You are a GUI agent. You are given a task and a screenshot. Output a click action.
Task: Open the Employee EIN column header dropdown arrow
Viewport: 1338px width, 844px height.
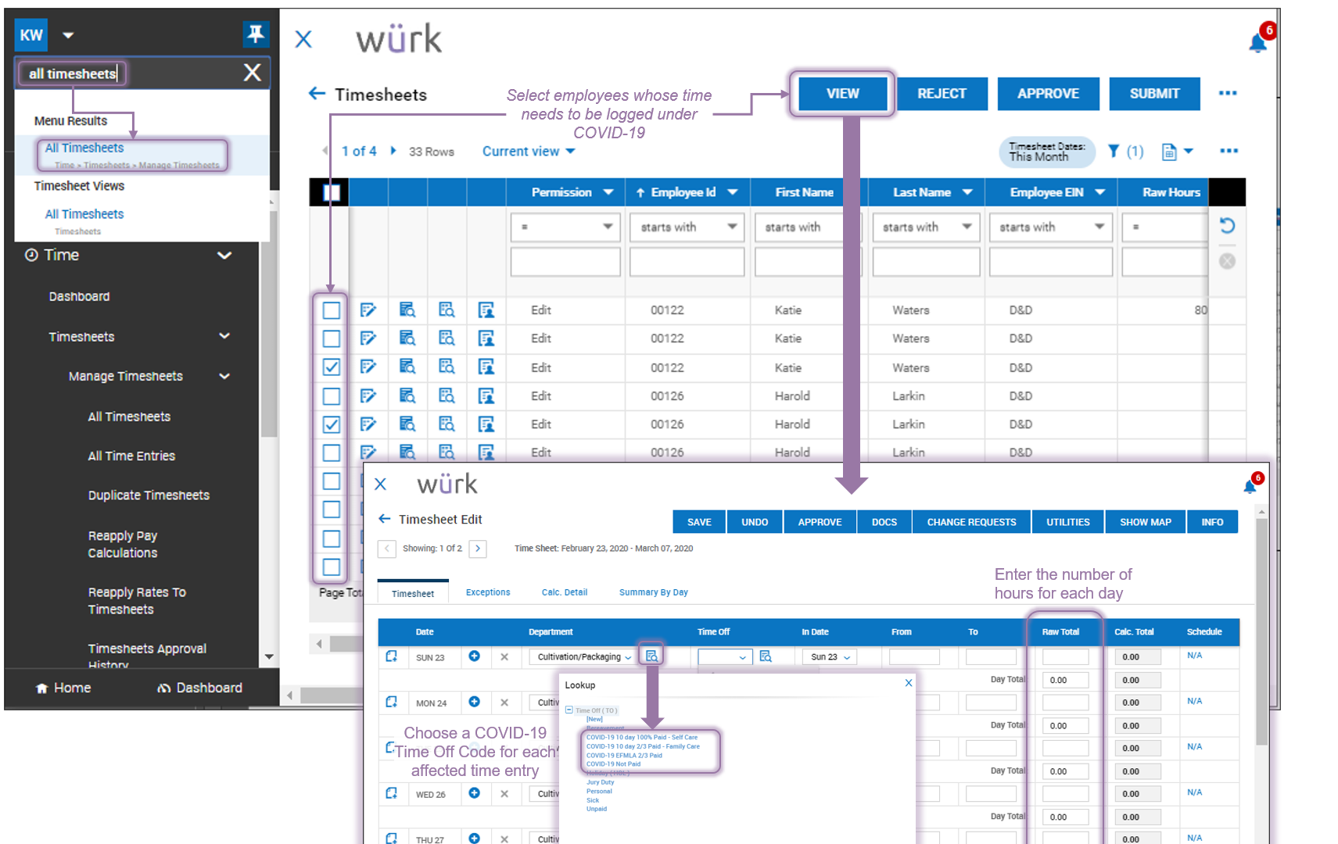tap(1099, 192)
